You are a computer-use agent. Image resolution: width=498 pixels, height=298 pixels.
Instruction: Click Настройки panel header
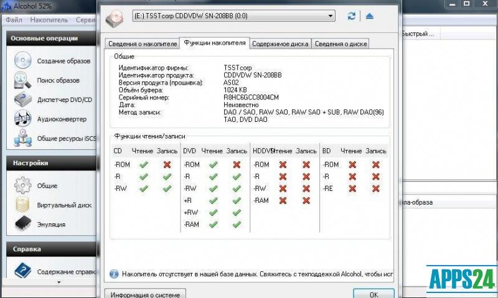(51, 163)
